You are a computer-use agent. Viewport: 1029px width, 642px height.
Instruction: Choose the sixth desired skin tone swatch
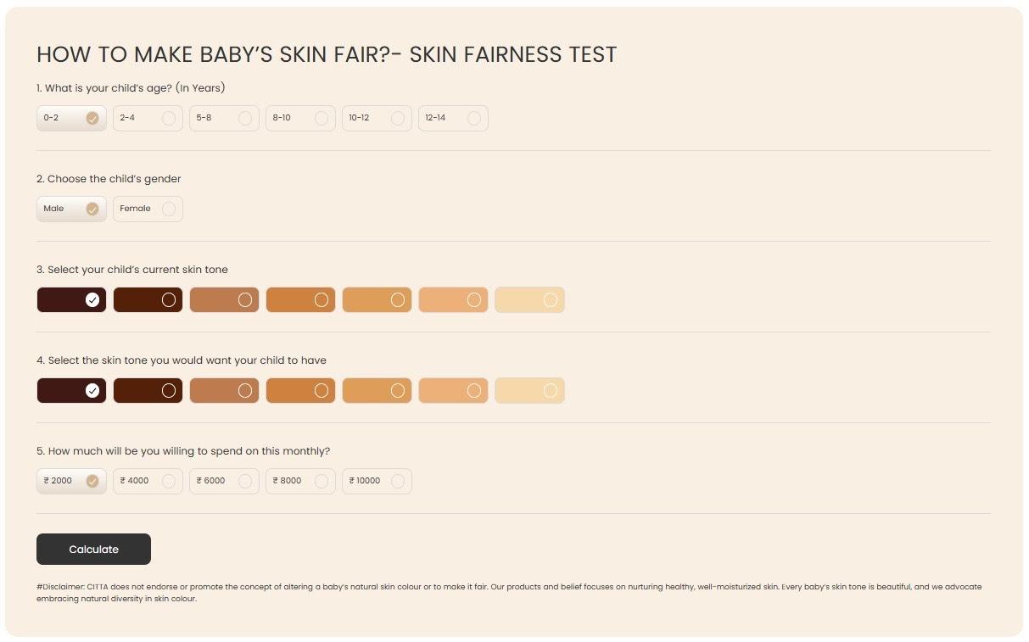point(453,390)
